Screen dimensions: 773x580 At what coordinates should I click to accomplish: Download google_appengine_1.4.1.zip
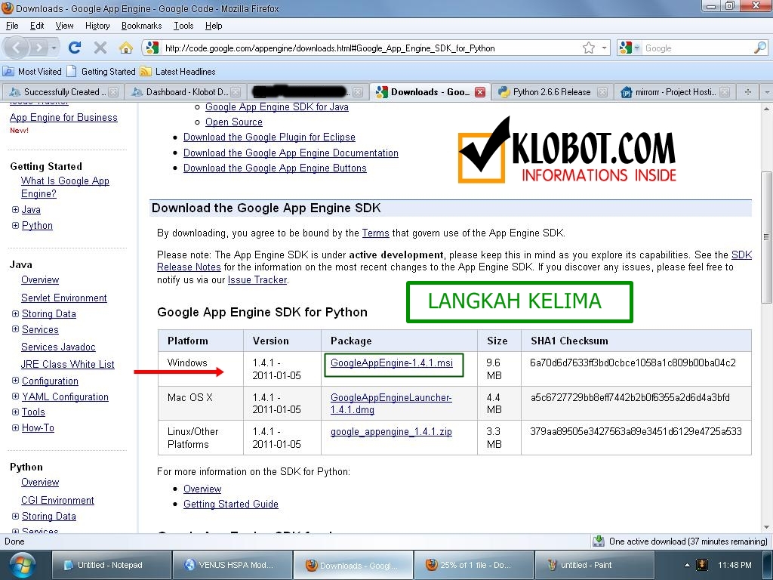tap(391, 431)
